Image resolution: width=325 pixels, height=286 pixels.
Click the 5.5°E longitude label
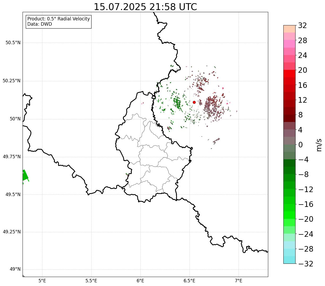pos(91,281)
